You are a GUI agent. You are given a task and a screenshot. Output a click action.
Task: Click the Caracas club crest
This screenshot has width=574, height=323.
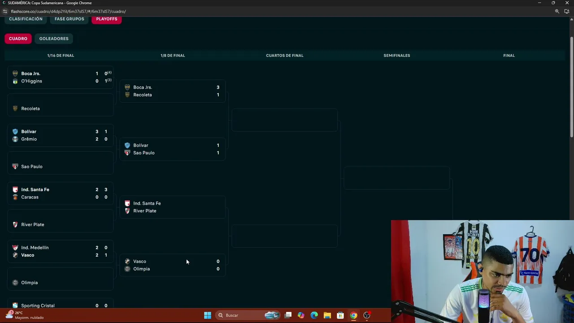coord(15,197)
